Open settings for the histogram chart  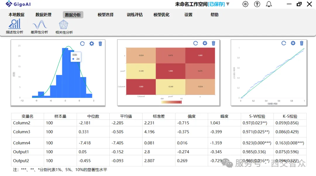coord(91,43)
